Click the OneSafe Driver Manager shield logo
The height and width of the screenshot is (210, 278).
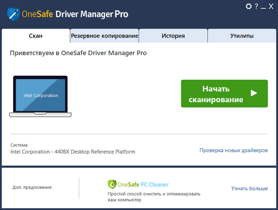click(x=14, y=14)
